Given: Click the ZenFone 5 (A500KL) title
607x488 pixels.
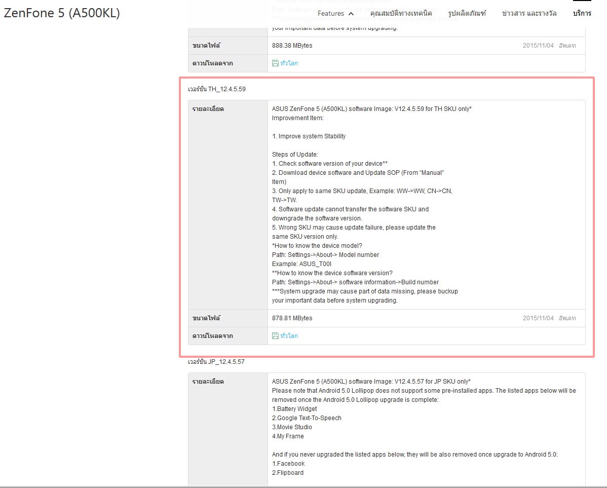Looking at the screenshot, I should point(62,13).
